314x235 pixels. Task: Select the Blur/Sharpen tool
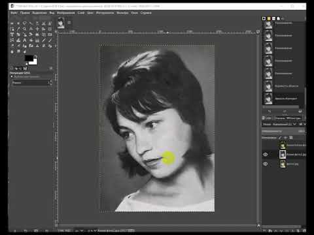point(12,52)
